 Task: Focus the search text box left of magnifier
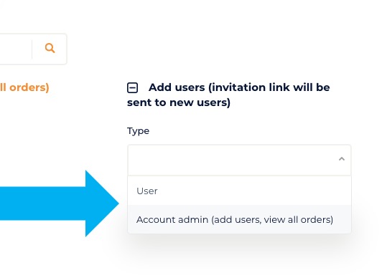(15, 49)
